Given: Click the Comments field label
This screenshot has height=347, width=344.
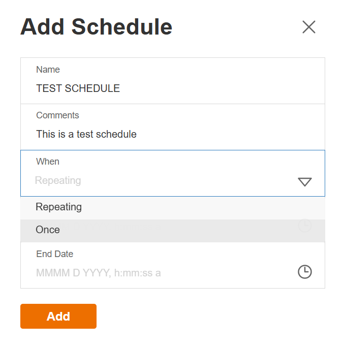Looking at the screenshot, I should coord(57,115).
